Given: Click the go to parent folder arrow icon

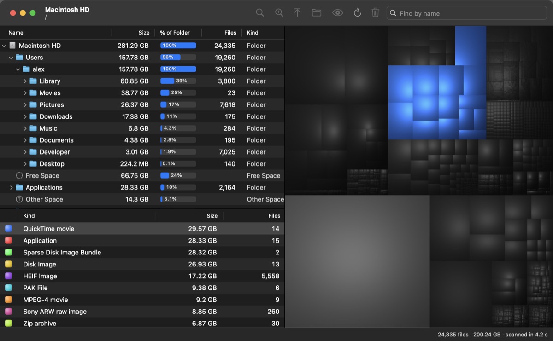Looking at the screenshot, I should [x=297, y=13].
